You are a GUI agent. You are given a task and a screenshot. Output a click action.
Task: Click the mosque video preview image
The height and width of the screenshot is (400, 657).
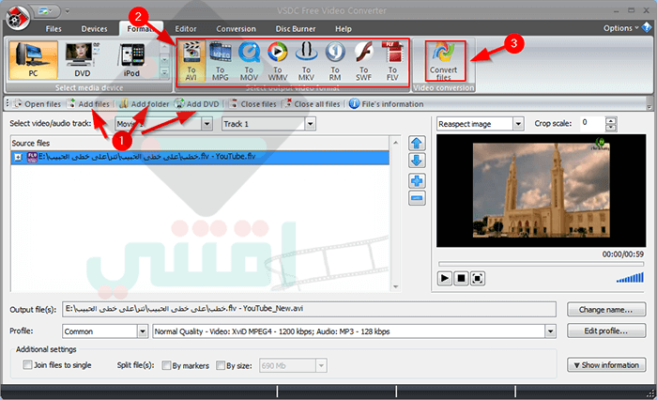[x=542, y=191]
